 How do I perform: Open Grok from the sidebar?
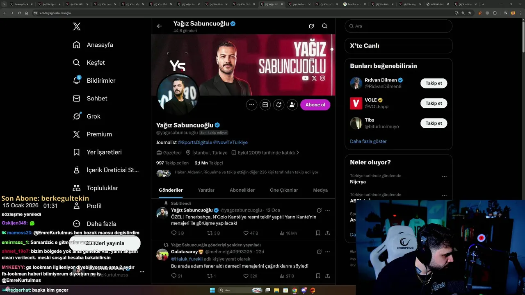87,116
